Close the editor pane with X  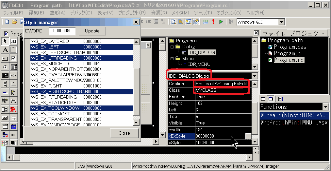[256, 33]
